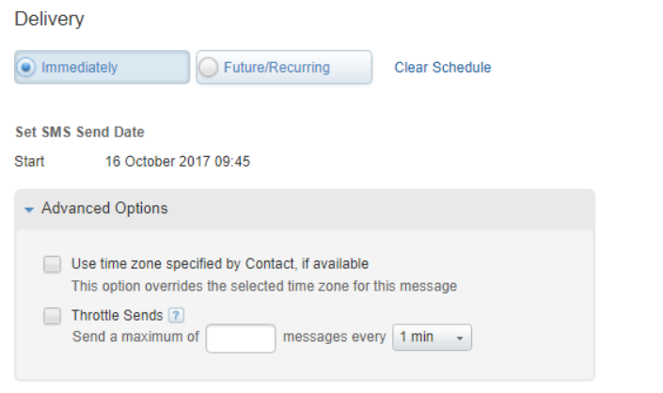
Task: Focus the maximum messages input field
Action: [241, 338]
